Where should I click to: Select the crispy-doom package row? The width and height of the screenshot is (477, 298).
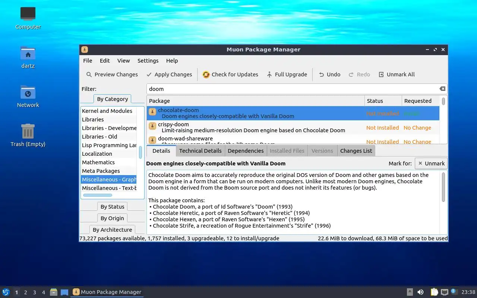pyautogui.click(x=293, y=127)
